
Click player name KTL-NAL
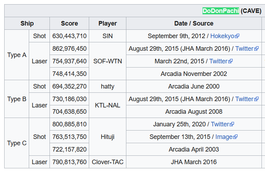click(x=107, y=105)
